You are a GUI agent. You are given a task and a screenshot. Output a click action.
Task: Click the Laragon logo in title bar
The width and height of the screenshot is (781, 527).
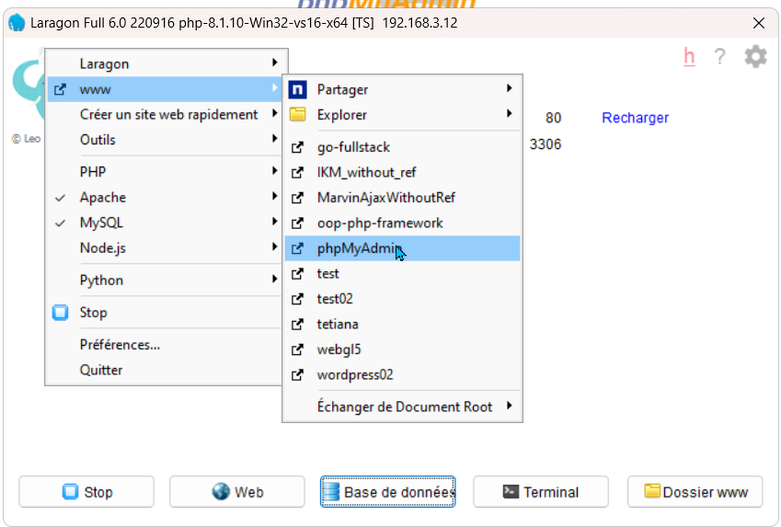[x=16, y=23]
